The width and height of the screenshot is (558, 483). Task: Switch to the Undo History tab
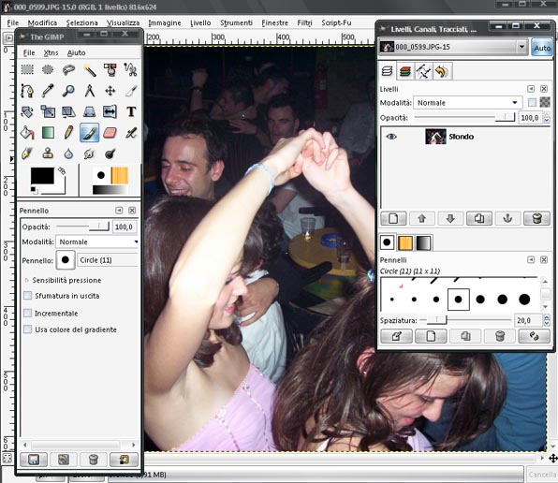click(x=442, y=71)
